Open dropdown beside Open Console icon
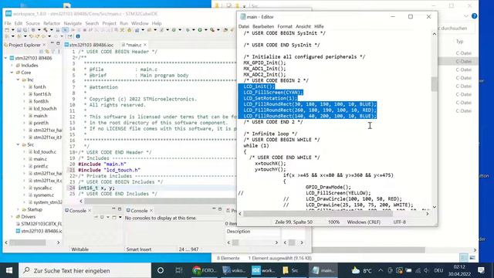 click(x=120, y=218)
